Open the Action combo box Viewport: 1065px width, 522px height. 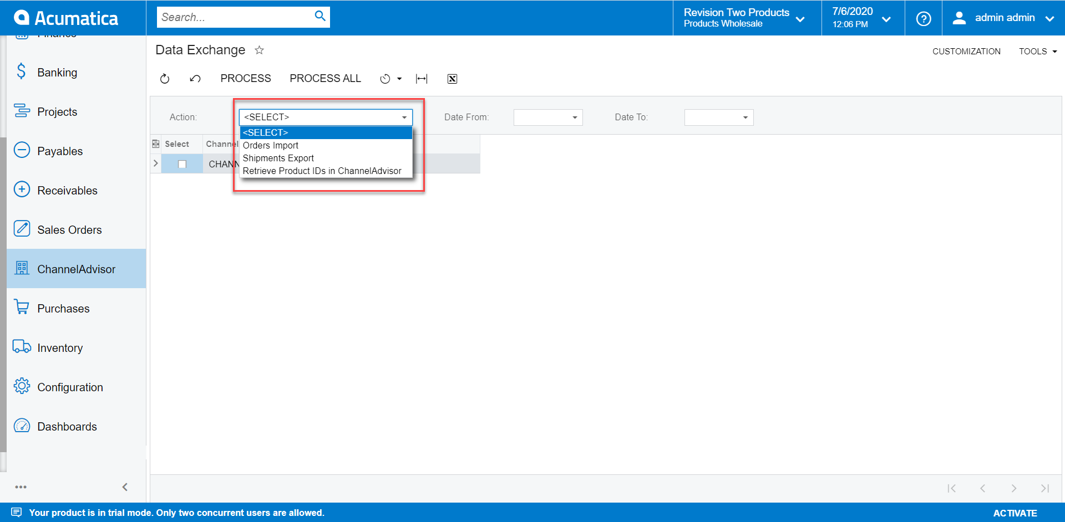click(326, 117)
